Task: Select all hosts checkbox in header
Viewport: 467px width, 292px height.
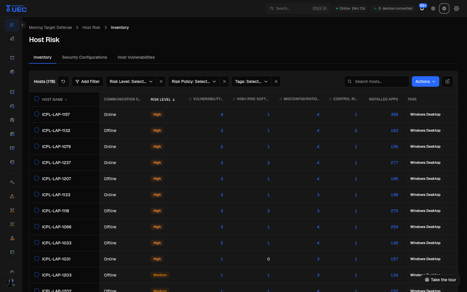Action: click(37, 99)
